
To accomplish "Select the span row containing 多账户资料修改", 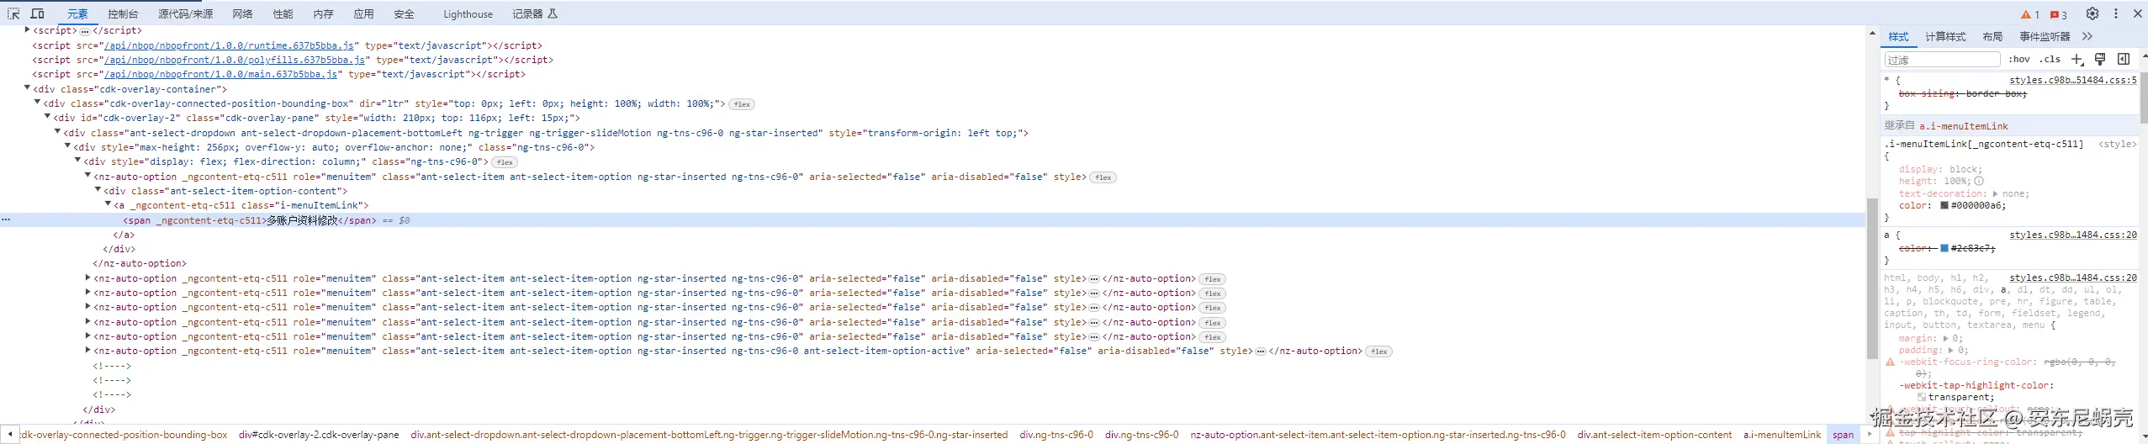I will (x=932, y=219).
